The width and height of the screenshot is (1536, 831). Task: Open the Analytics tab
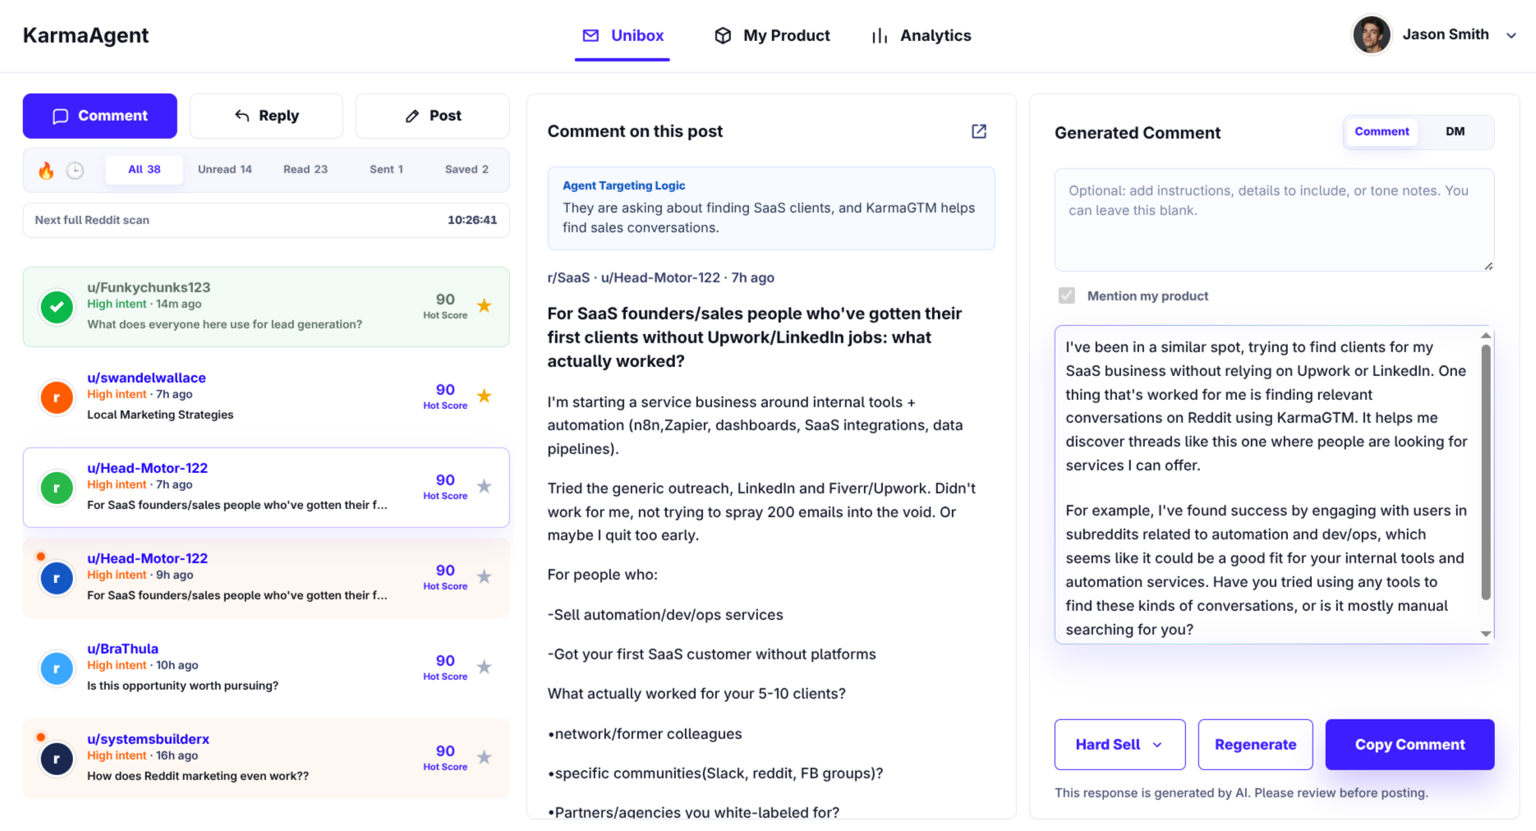[x=921, y=35]
